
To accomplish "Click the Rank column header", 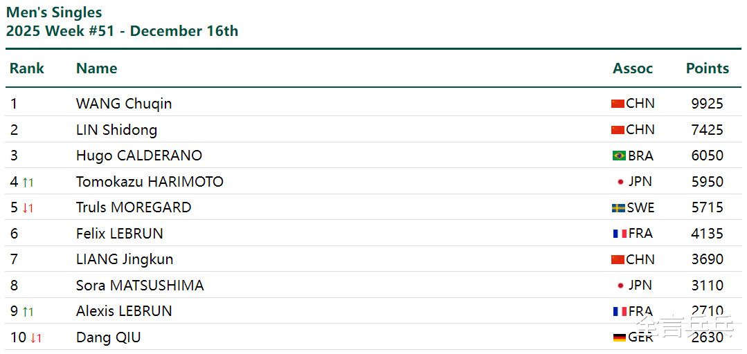I will 27,68.
